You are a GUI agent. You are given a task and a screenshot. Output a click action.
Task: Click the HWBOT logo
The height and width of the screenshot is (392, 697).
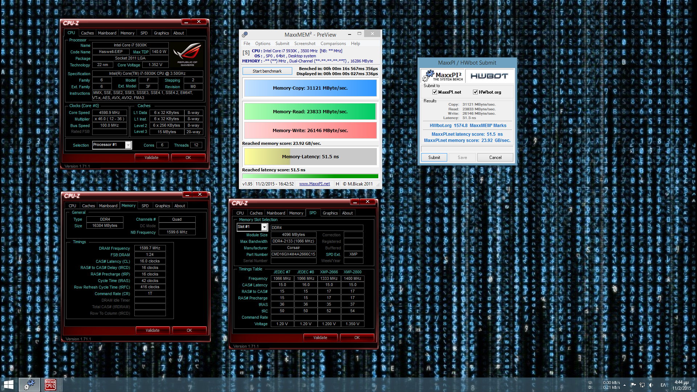489,76
